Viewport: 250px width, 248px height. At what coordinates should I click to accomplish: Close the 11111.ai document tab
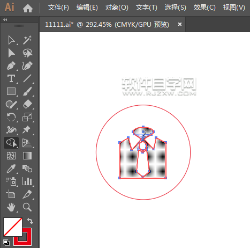180,24
